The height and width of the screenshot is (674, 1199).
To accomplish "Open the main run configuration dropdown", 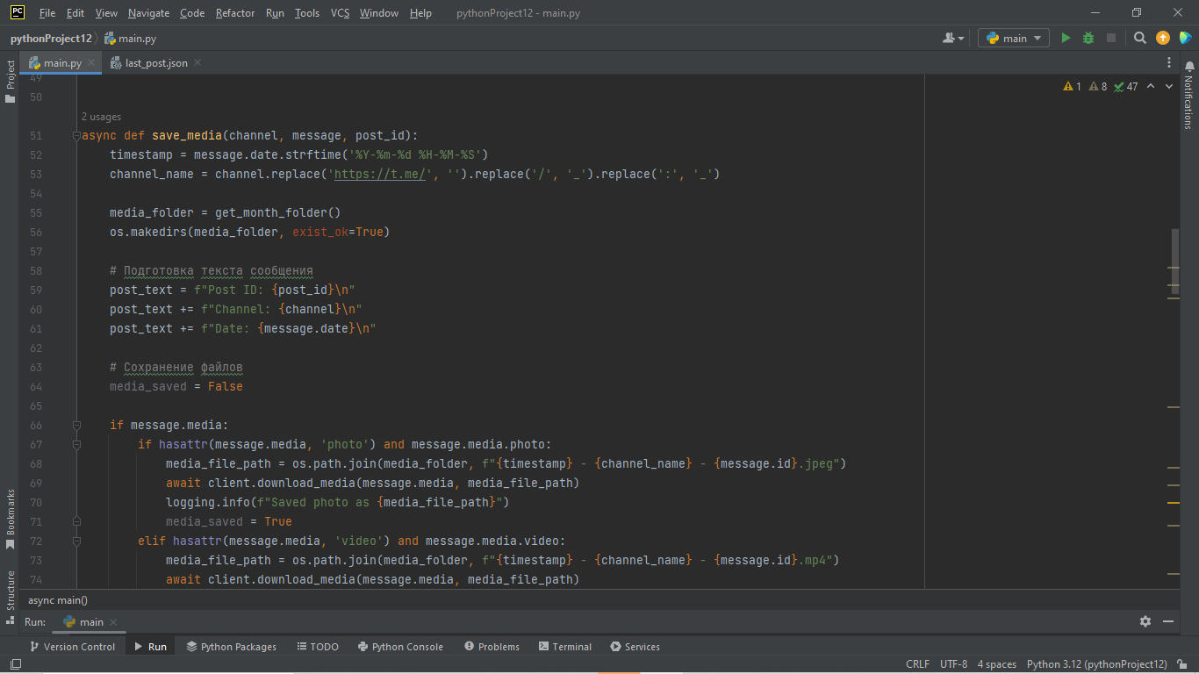I will click(1014, 38).
